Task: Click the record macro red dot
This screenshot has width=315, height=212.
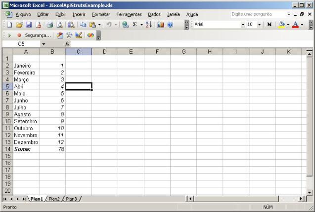Action: (x=19, y=35)
